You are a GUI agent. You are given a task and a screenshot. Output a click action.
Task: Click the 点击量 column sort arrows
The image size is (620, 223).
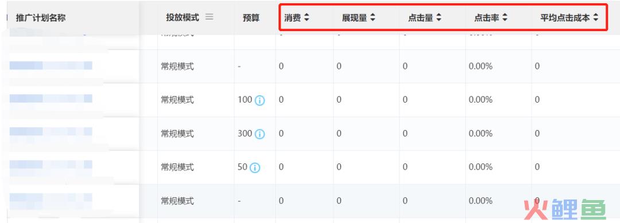pos(439,18)
